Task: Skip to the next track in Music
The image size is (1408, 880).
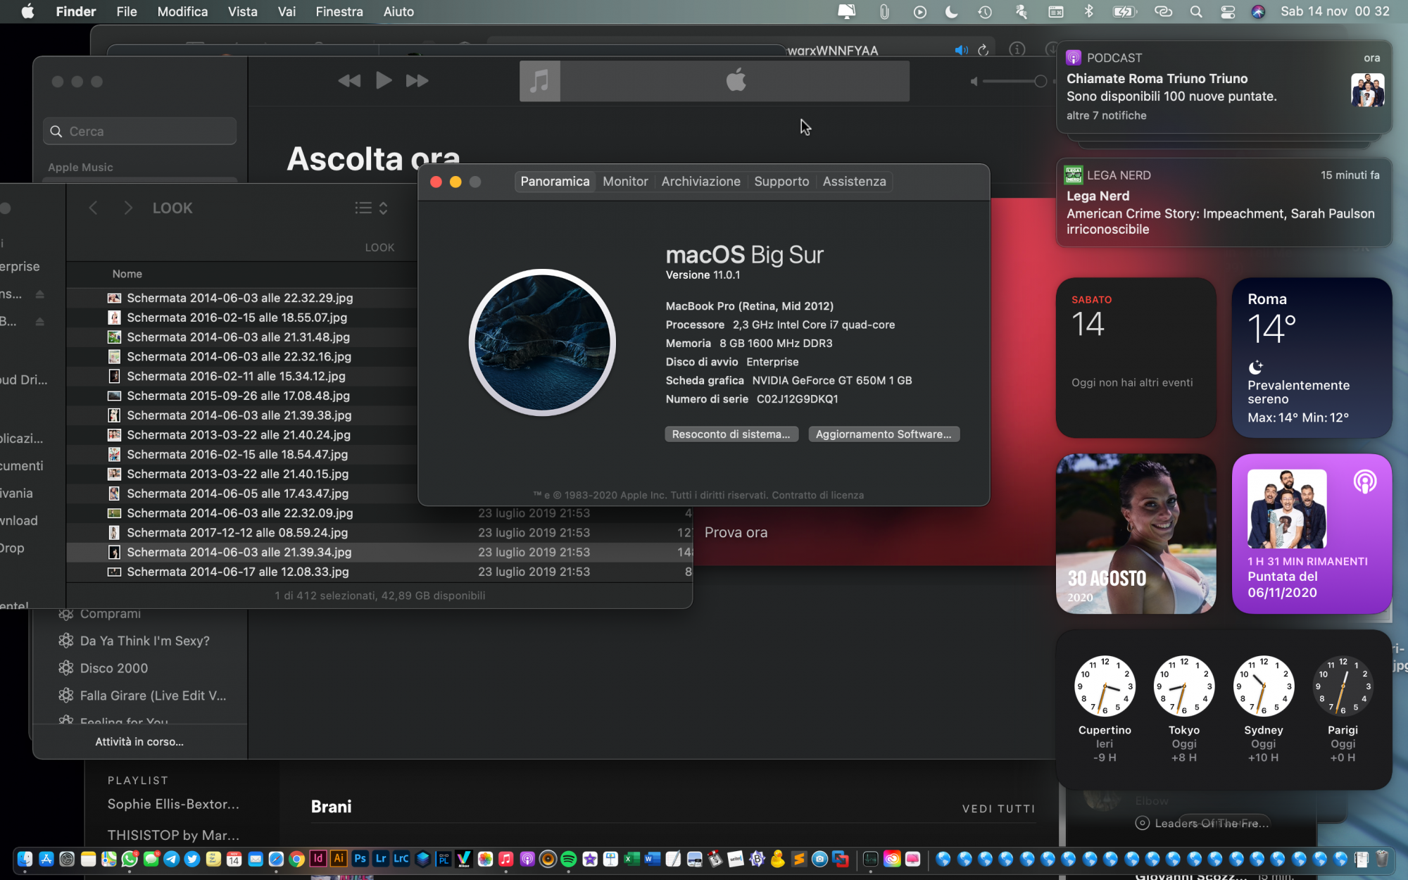Action: [417, 81]
